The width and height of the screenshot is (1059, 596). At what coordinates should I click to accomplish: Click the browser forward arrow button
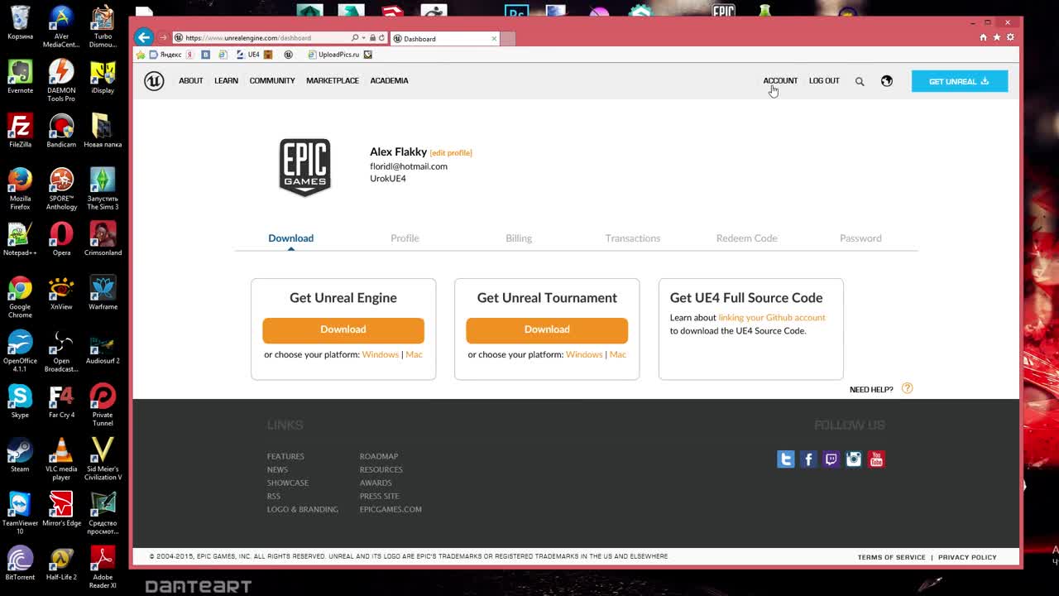(x=163, y=37)
